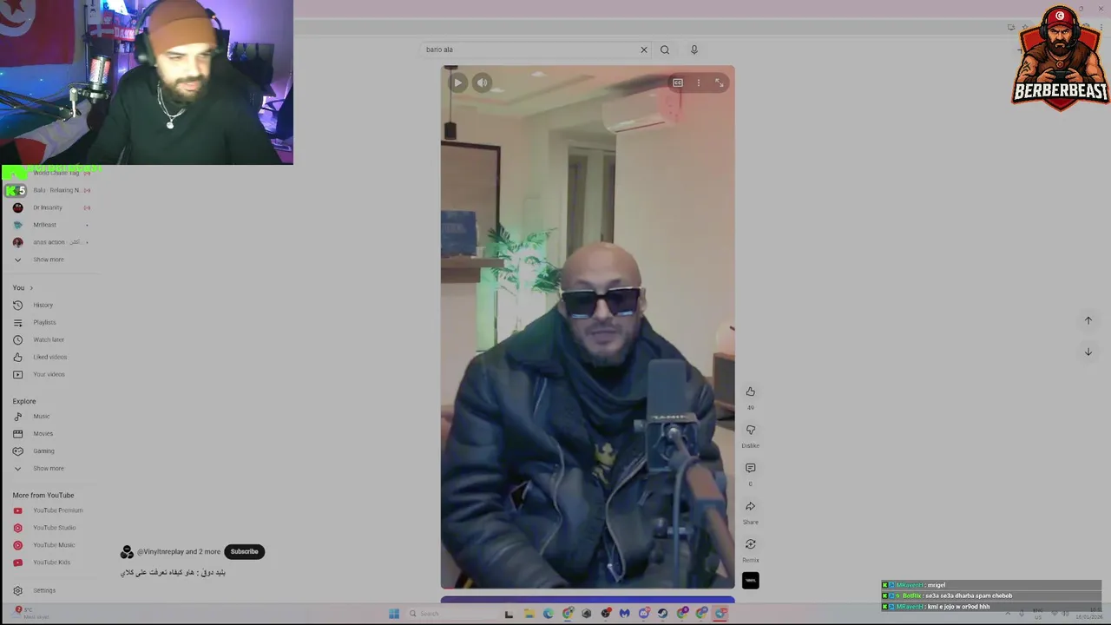Open File Explorer from taskbar
1111x625 pixels.
coord(529,614)
